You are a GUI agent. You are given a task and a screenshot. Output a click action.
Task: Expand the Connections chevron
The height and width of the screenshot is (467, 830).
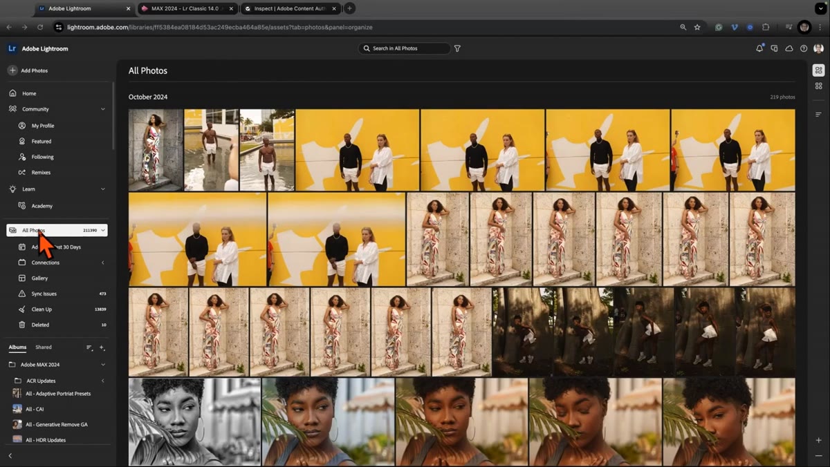click(103, 263)
